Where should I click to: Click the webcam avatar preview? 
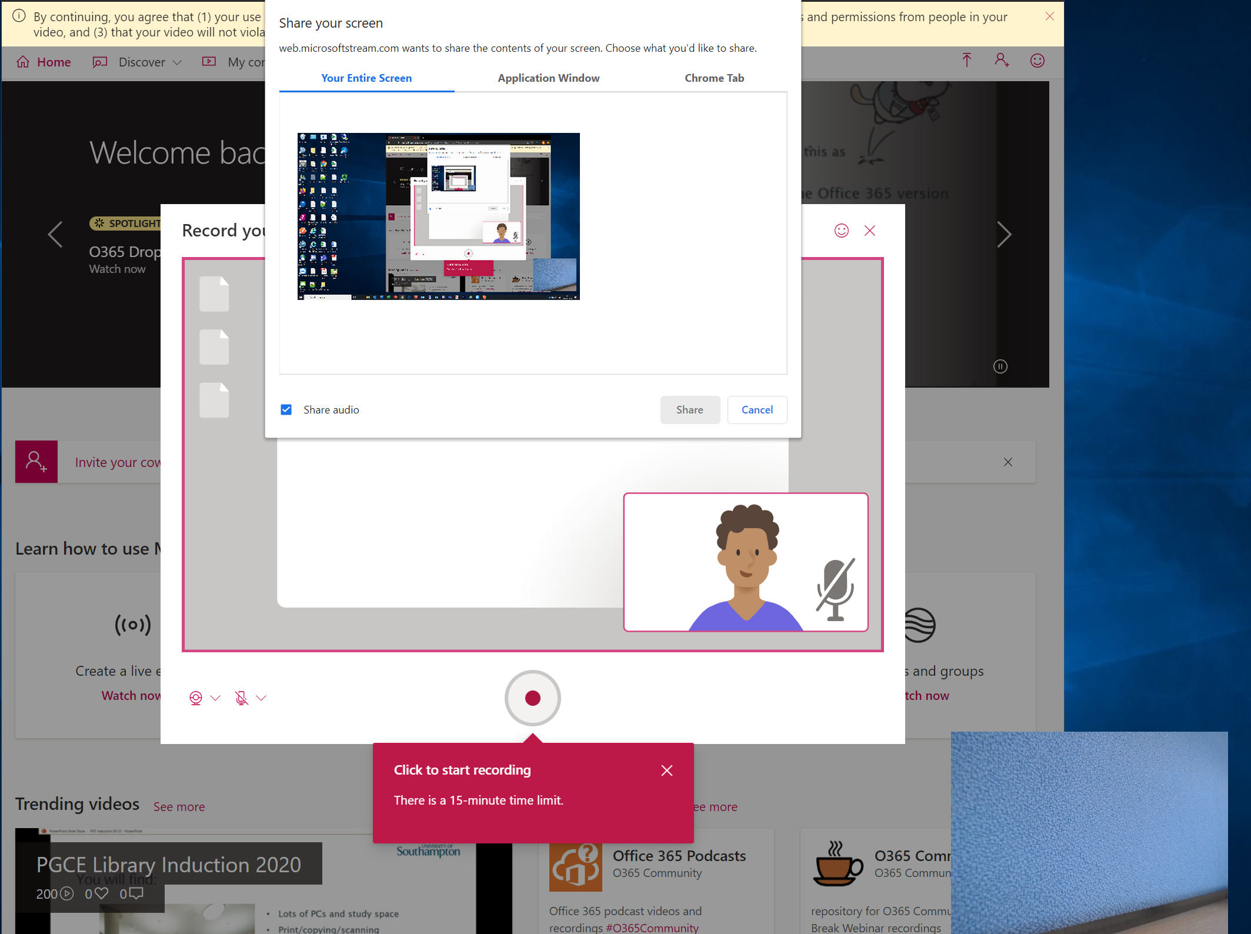coord(746,562)
